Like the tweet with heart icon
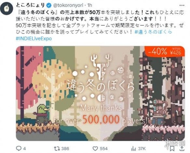190x153 pixels. click(95, 148)
